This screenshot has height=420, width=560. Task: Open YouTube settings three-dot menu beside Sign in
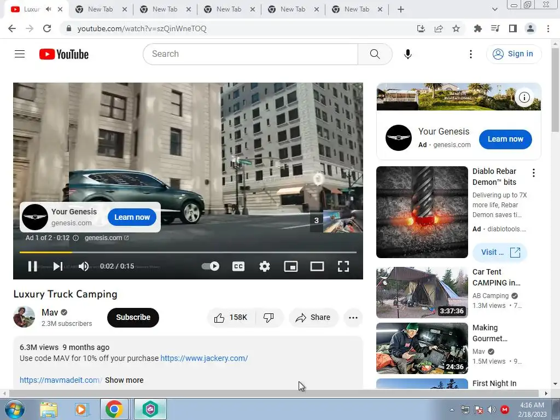[471, 54]
